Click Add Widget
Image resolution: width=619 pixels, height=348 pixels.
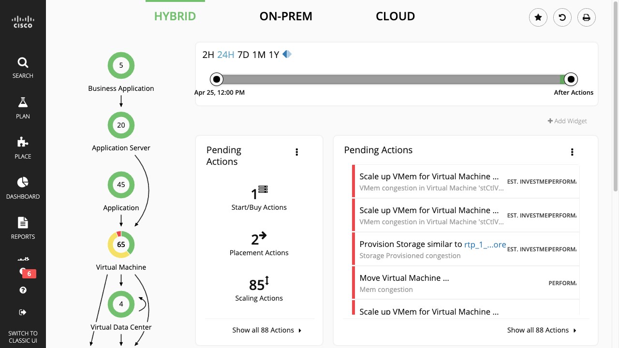[567, 121]
